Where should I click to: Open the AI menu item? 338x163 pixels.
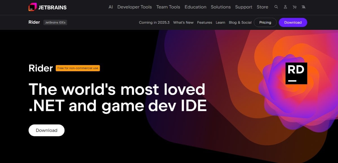click(x=111, y=7)
